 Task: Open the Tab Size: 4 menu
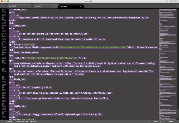click(156, 121)
